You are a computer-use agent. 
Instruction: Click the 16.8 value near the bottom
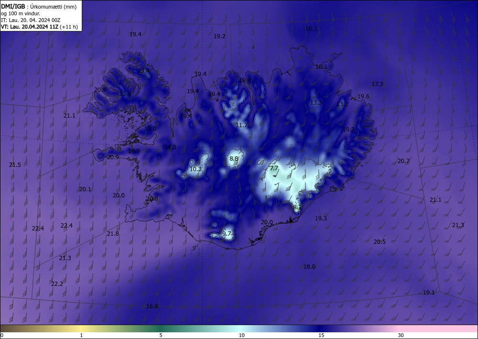[152, 306]
